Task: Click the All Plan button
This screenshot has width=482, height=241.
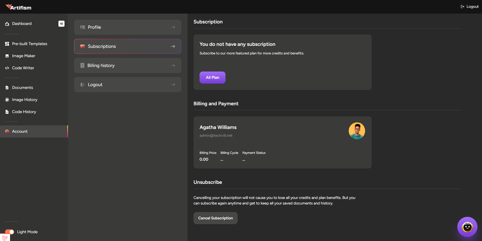Action: point(212,78)
